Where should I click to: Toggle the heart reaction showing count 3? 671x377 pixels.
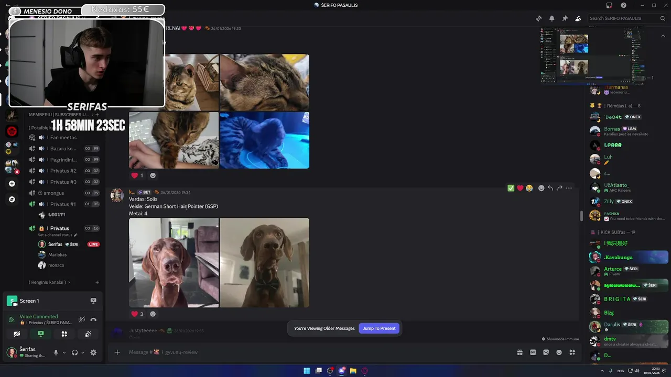[x=137, y=314]
